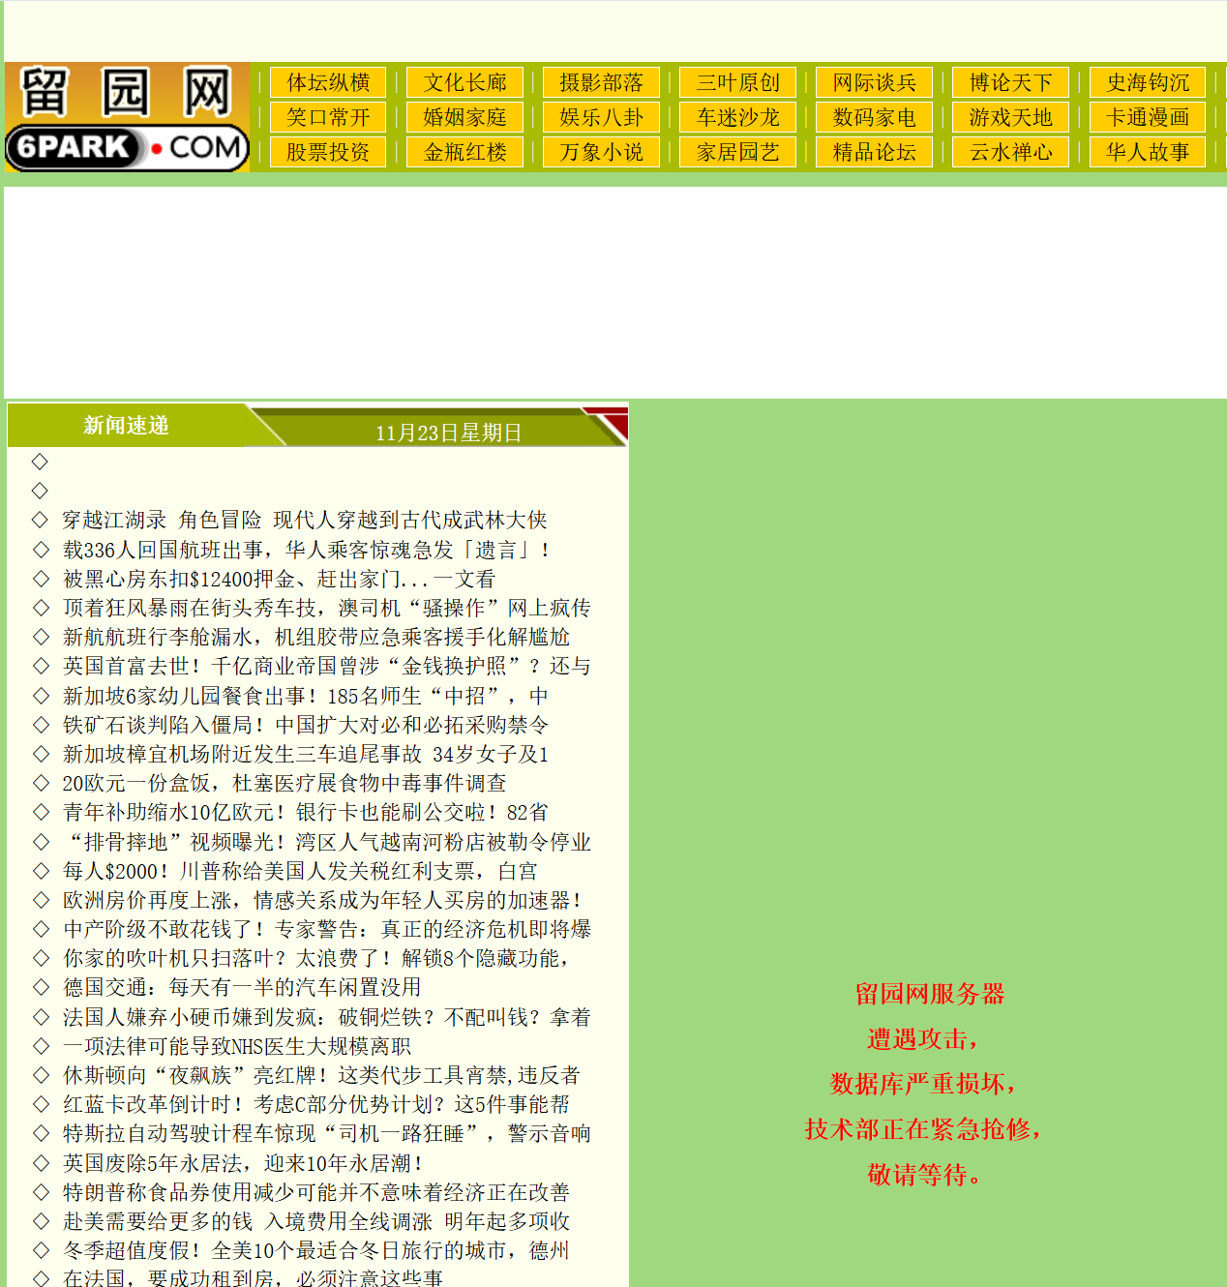Viewport: 1227px width, 1287px height.
Task: Select 股票投资 from the navigation bar
Action: 328,152
